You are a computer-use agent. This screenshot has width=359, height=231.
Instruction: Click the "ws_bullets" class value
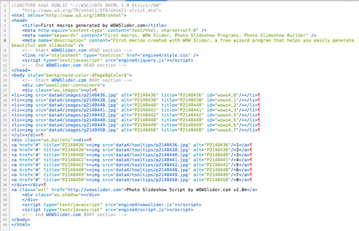pyautogui.click(x=56, y=140)
